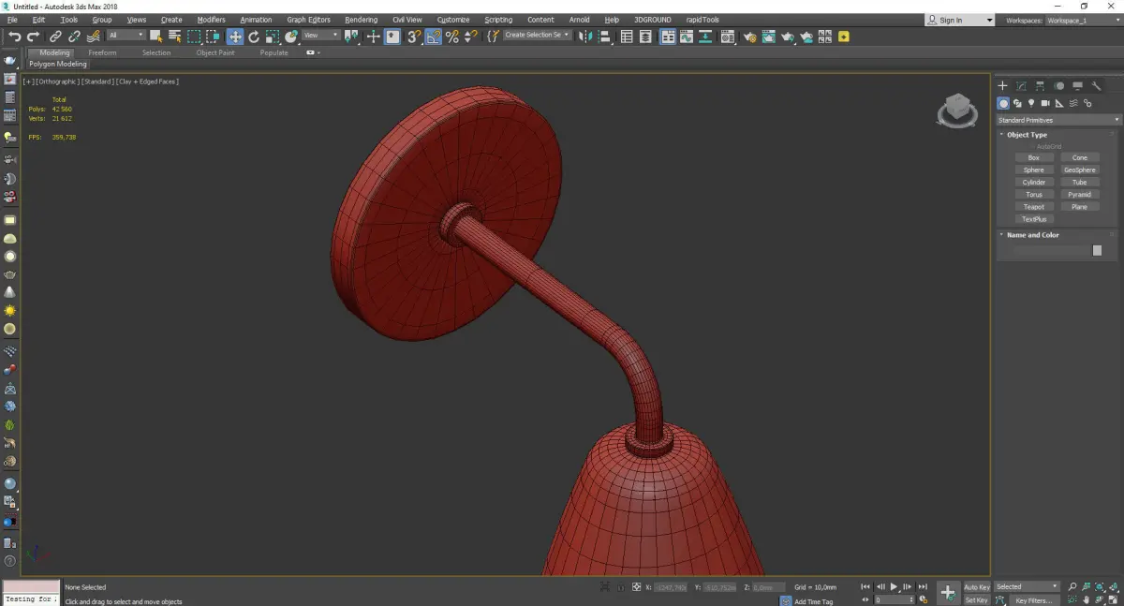Create a Teapot primitive
The image size is (1124, 606).
pos(1034,206)
